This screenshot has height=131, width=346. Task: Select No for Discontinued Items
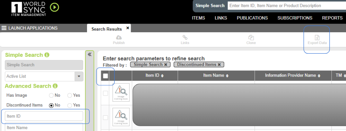(51, 105)
